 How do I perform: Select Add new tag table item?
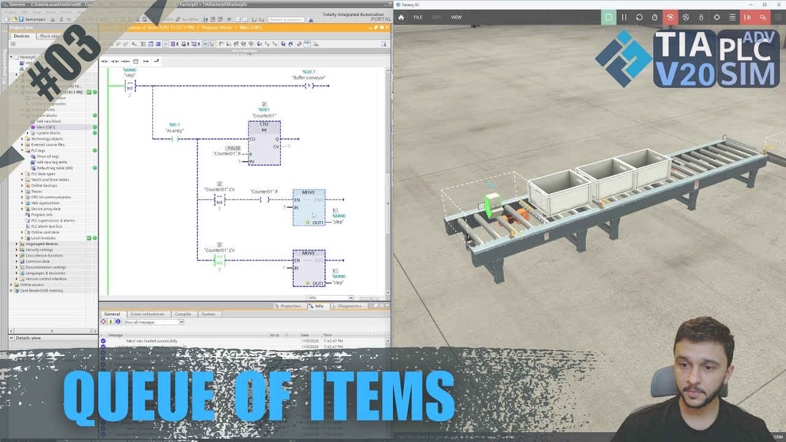(x=52, y=162)
